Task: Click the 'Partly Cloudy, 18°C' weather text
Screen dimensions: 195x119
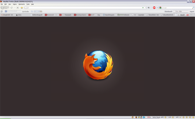Action: [158, 117]
